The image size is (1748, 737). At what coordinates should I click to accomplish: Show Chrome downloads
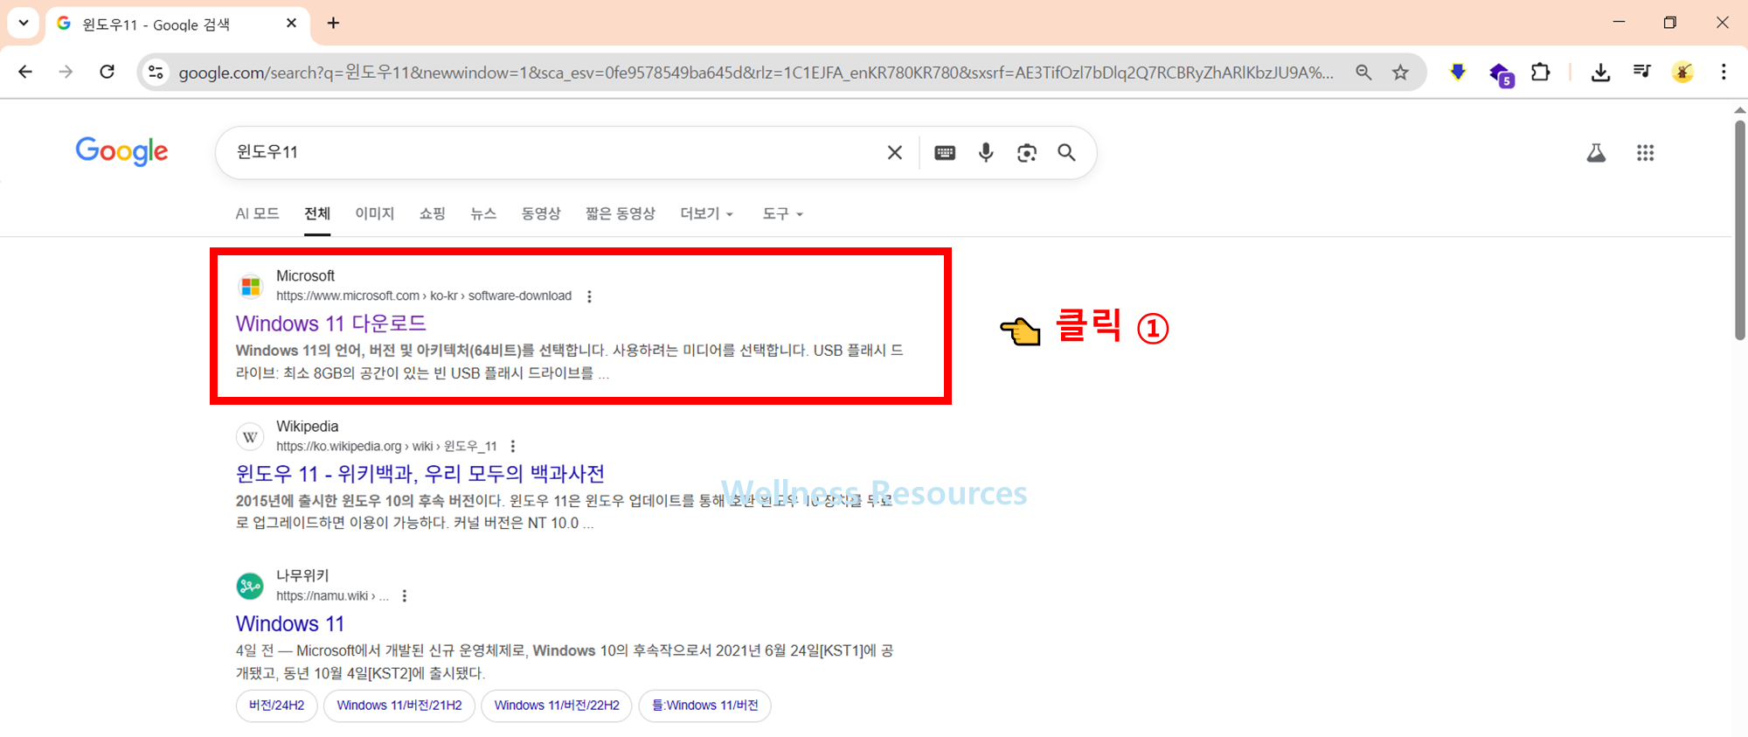point(1600,73)
